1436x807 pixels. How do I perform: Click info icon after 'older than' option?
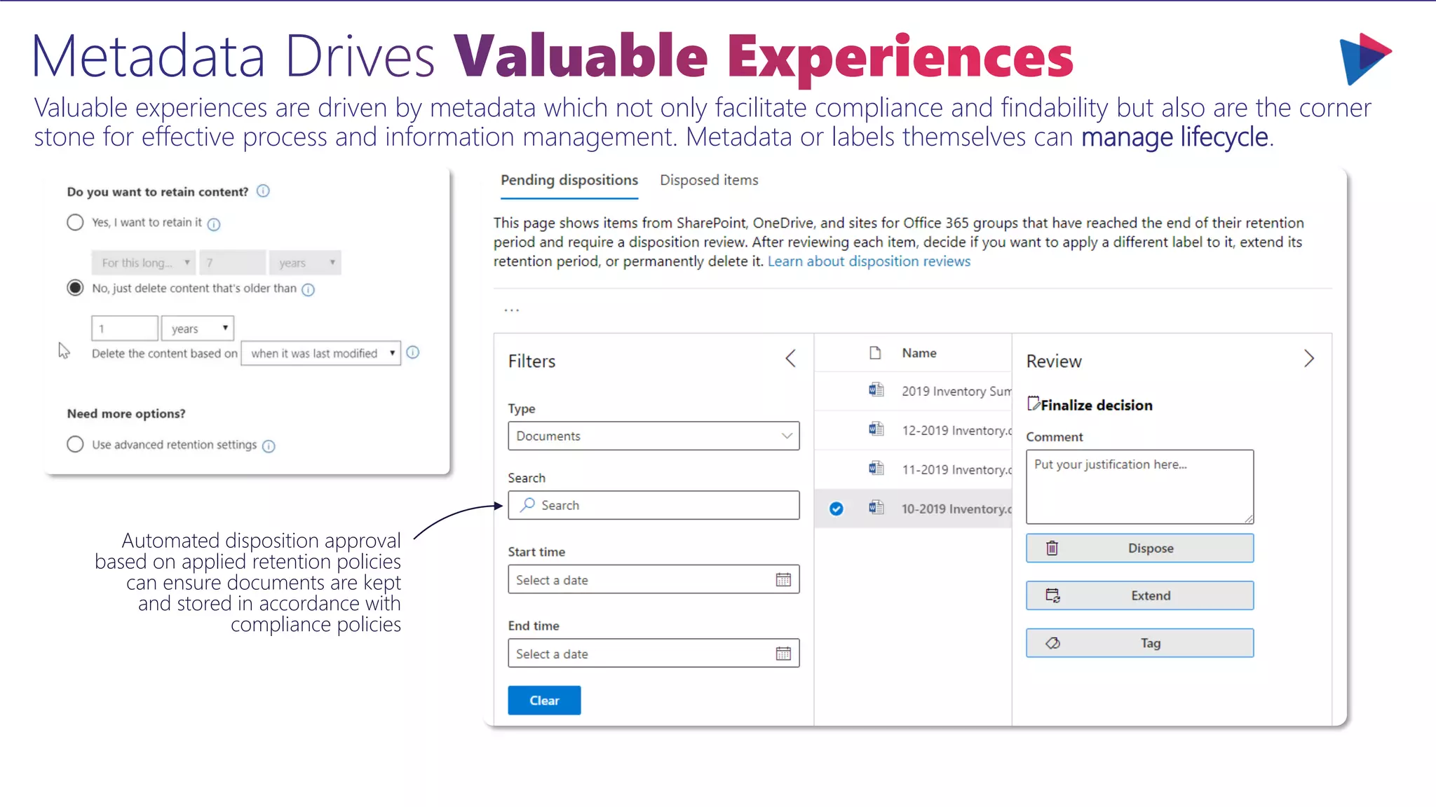coord(308,289)
